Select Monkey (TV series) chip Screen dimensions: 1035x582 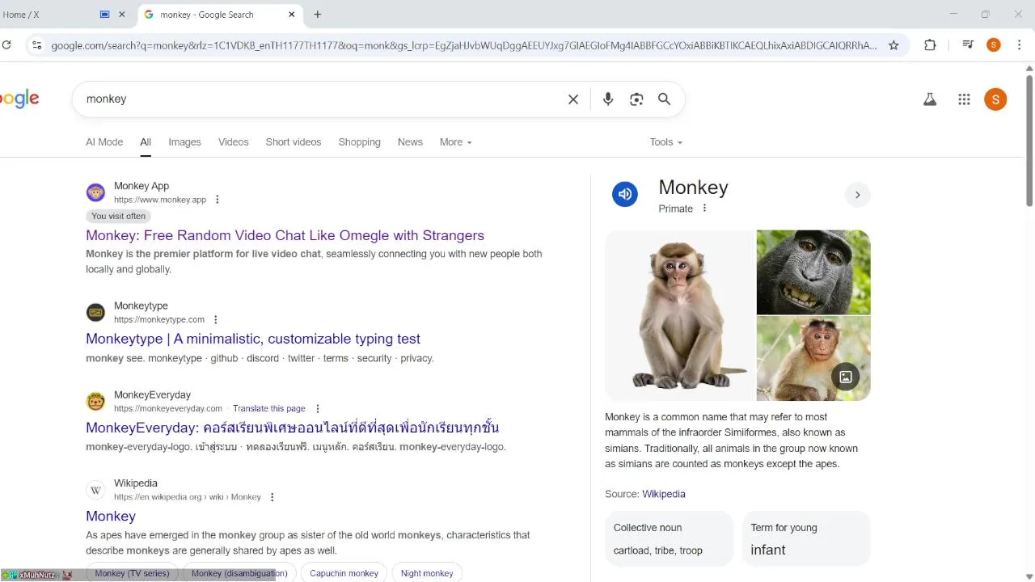tap(132, 573)
